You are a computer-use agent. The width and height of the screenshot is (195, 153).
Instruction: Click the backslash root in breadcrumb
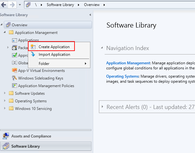click(x=36, y=5)
